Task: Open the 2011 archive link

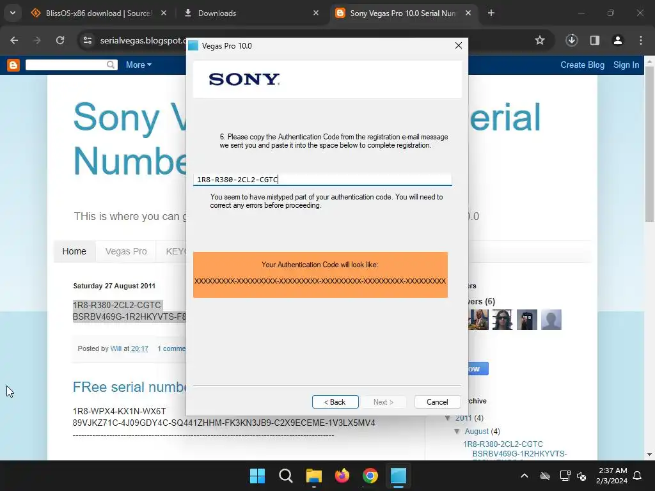Action: pos(463,418)
